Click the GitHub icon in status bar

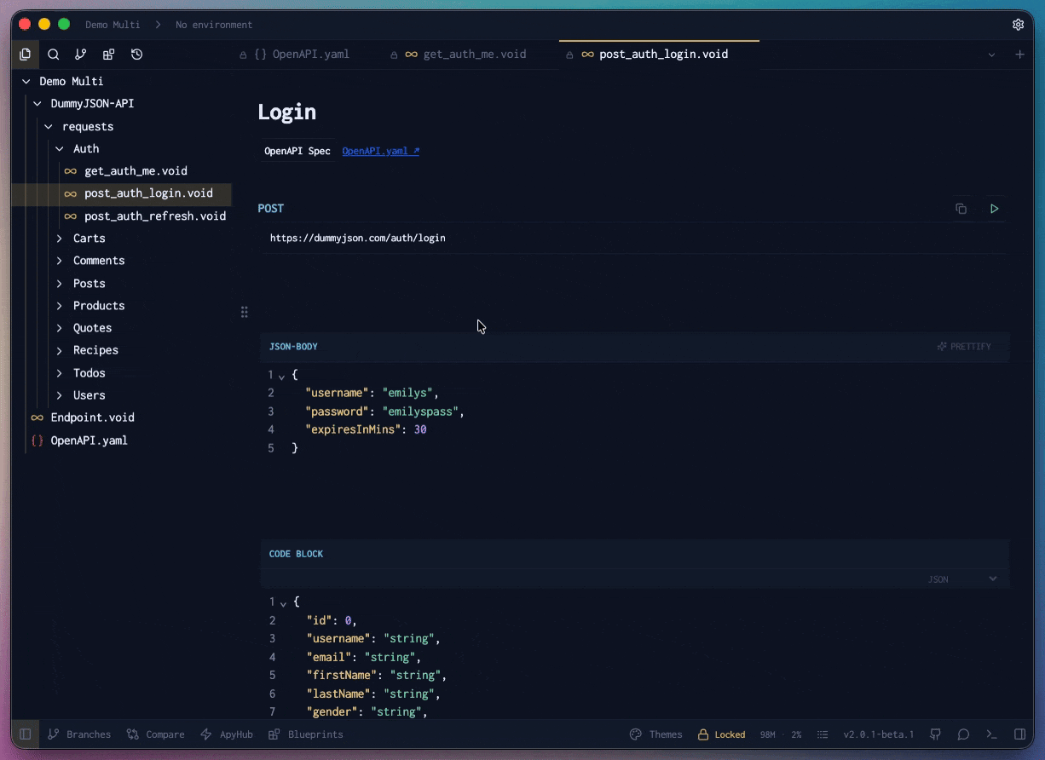coord(935,734)
